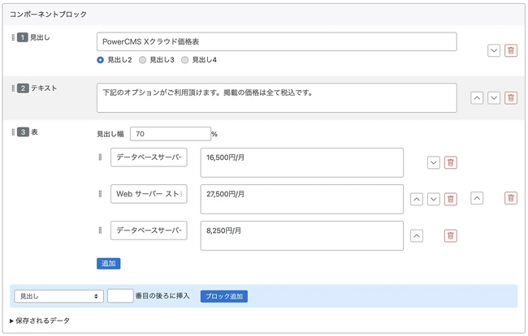The image size is (528, 336).
Task: Grab drag handle of 16,500円/月 row
Action: point(100,157)
